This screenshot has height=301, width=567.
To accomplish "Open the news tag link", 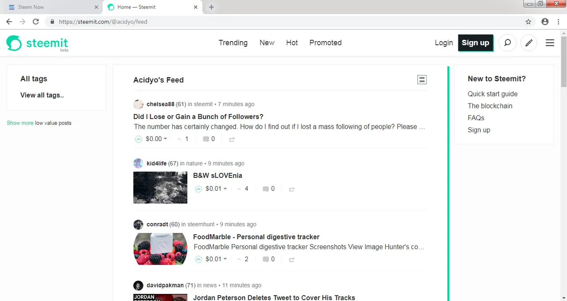I will pyautogui.click(x=210, y=286).
